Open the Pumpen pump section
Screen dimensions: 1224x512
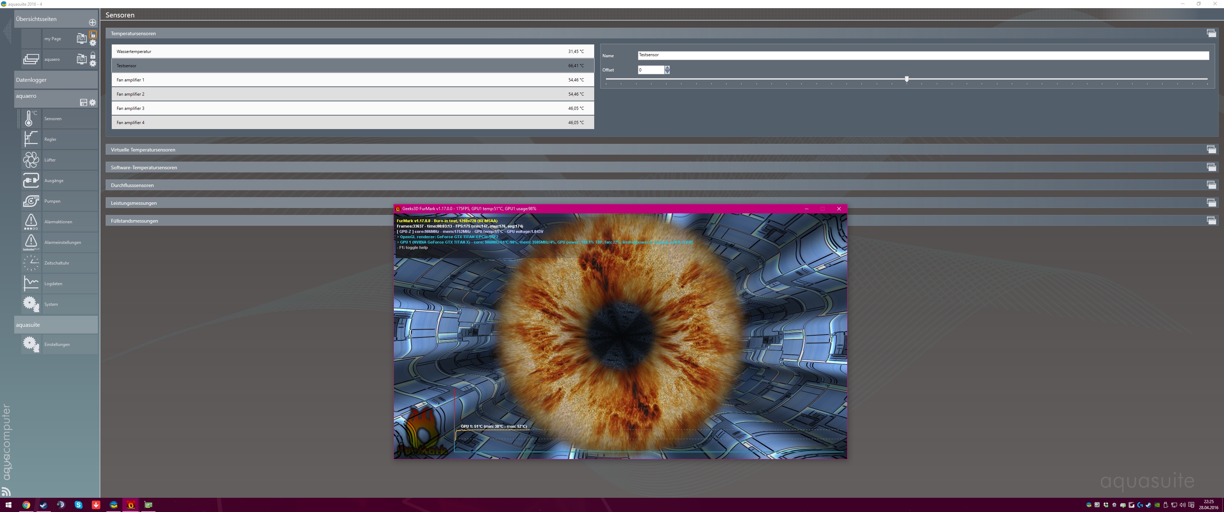point(52,201)
